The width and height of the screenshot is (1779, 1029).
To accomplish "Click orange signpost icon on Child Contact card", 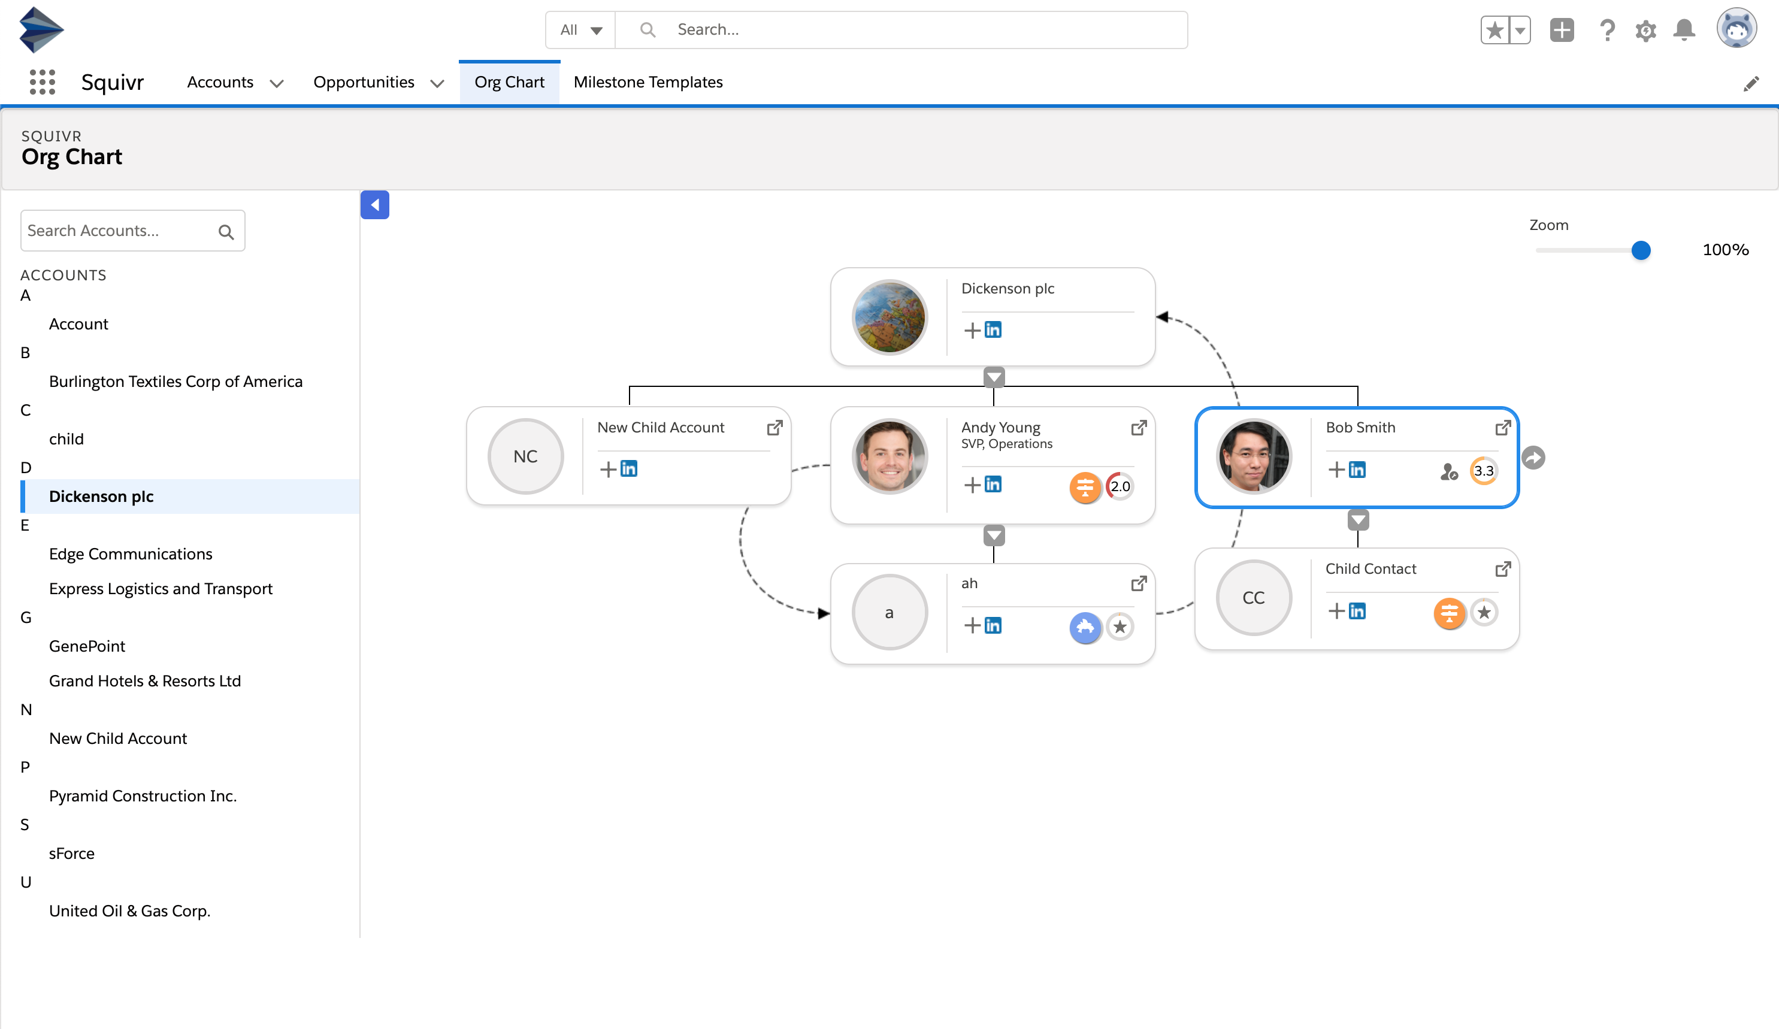I will [1450, 613].
